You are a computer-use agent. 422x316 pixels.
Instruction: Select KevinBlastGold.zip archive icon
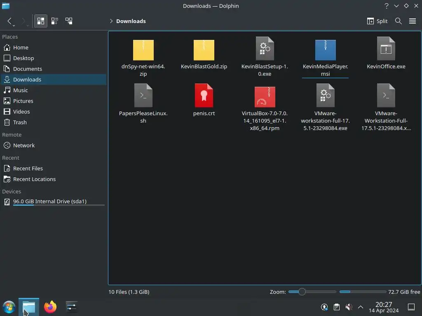[204, 50]
